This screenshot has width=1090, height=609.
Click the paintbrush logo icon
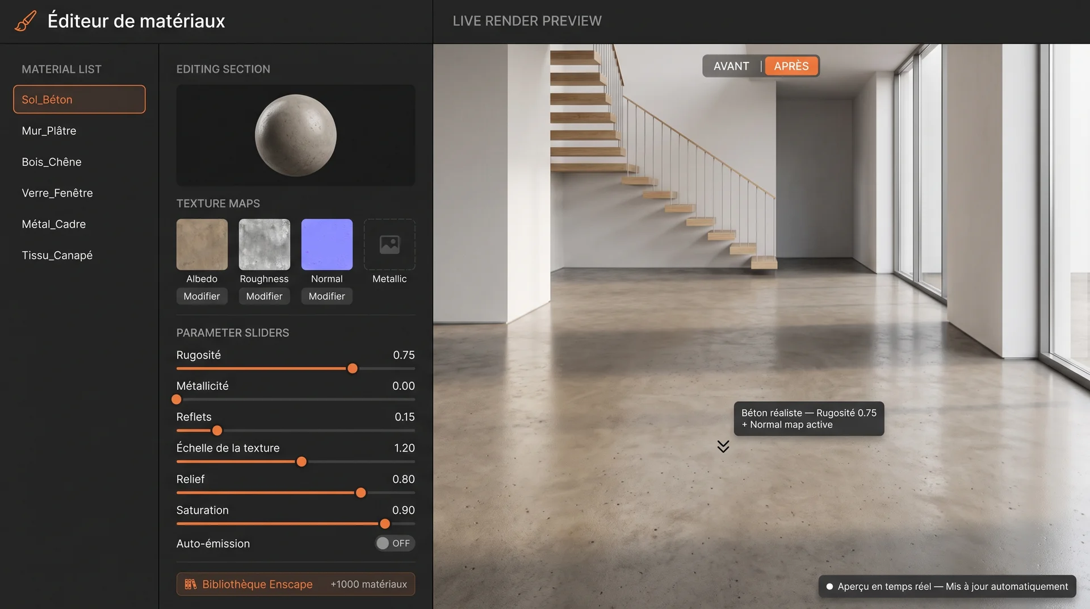click(26, 21)
